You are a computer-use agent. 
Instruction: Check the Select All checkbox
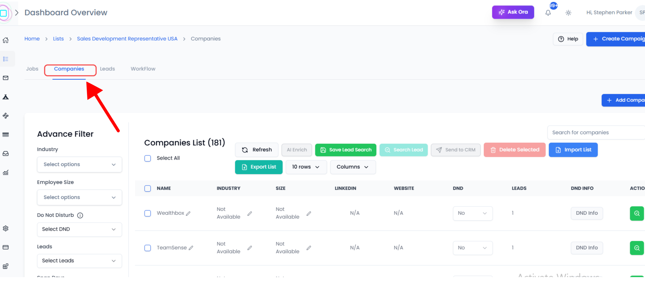click(x=148, y=158)
